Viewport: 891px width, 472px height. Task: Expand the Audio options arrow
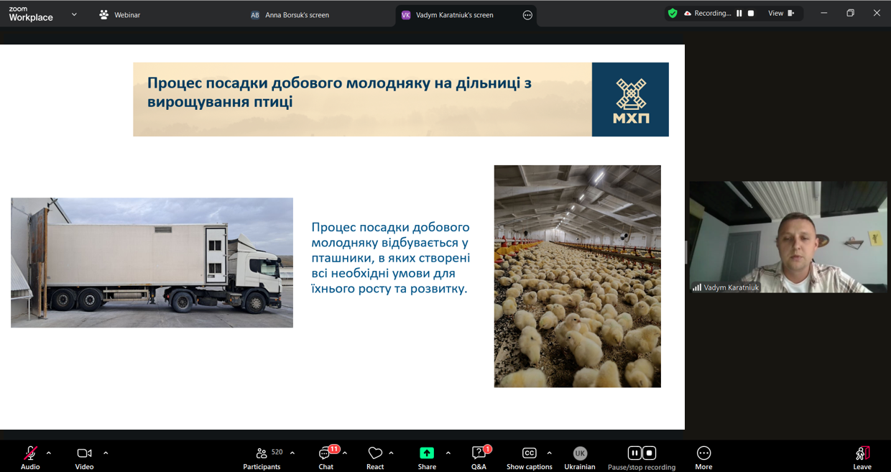tap(49, 453)
